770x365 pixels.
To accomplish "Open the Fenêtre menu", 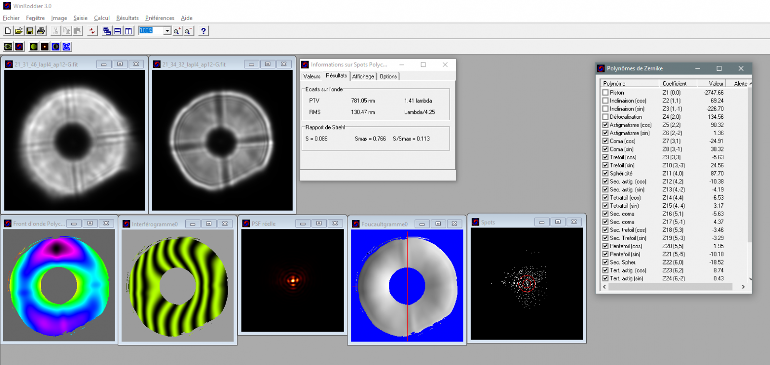I will tap(35, 18).
